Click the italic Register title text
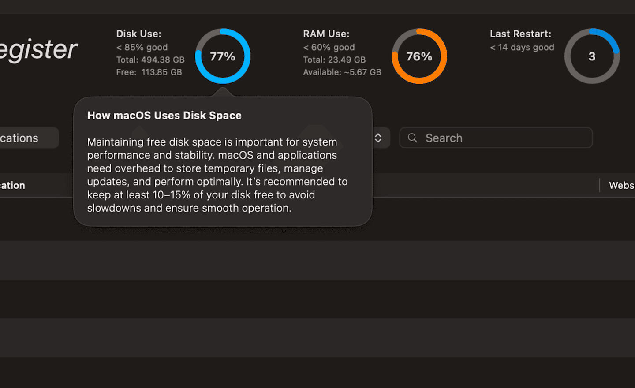Viewport: 635px width, 388px height. coord(39,49)
